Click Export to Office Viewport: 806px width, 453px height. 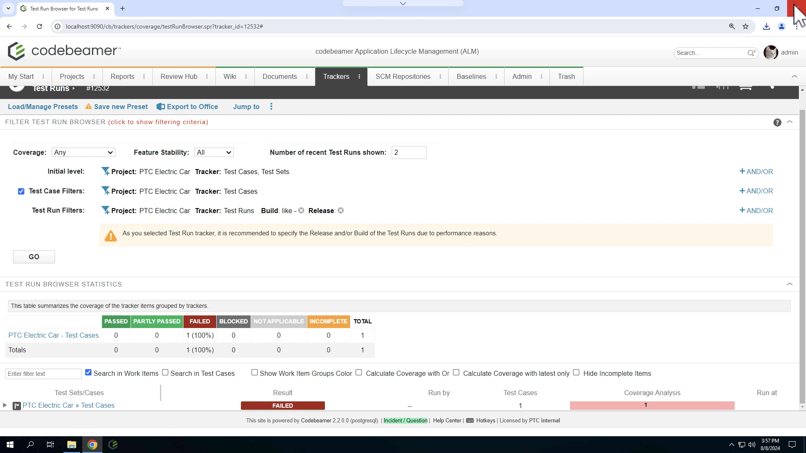click(x=187, y=107)
